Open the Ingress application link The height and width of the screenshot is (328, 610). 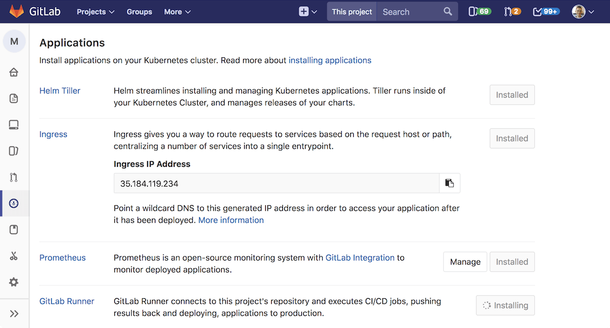53,134
